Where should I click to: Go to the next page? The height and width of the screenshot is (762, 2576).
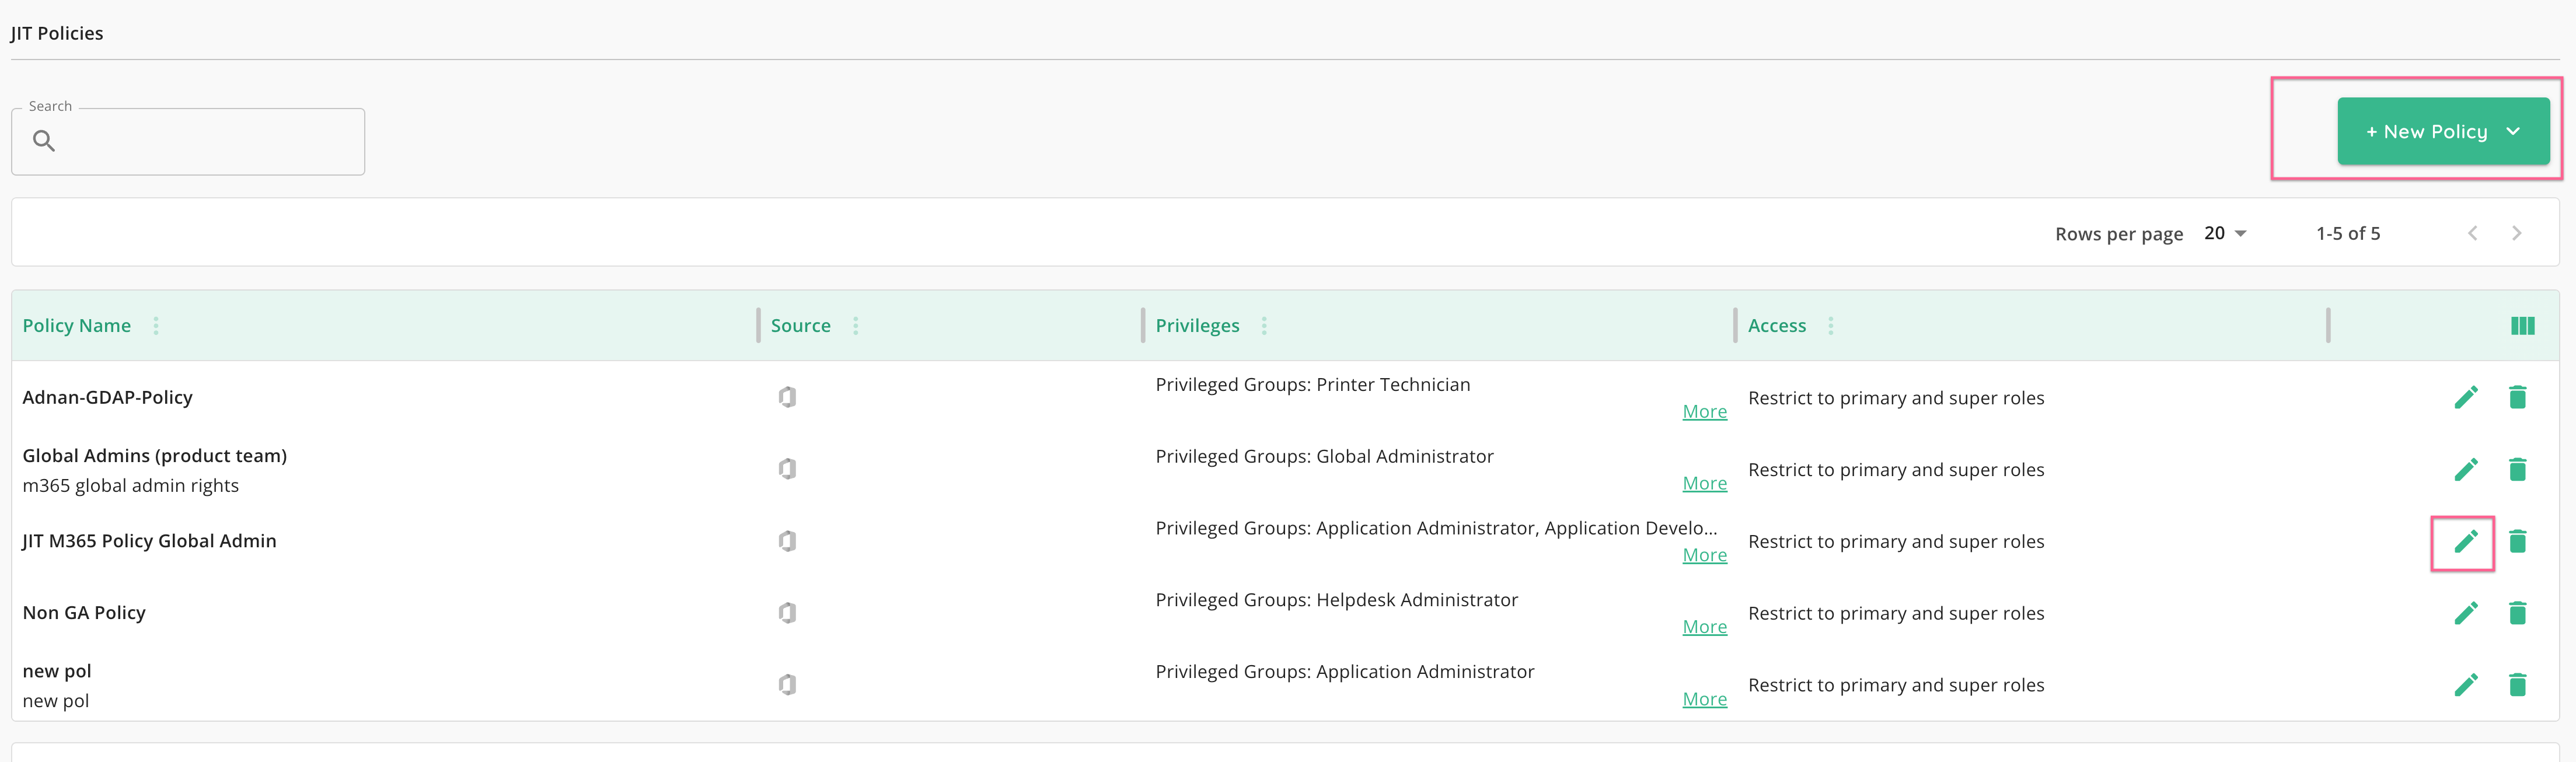2517,233
